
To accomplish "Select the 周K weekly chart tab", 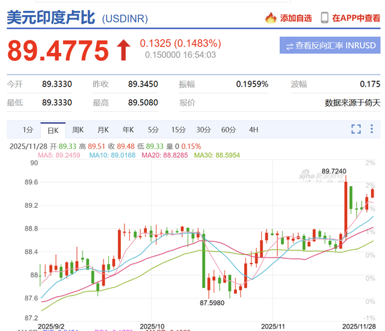I will pyautogui.click(x=78, y=129).
